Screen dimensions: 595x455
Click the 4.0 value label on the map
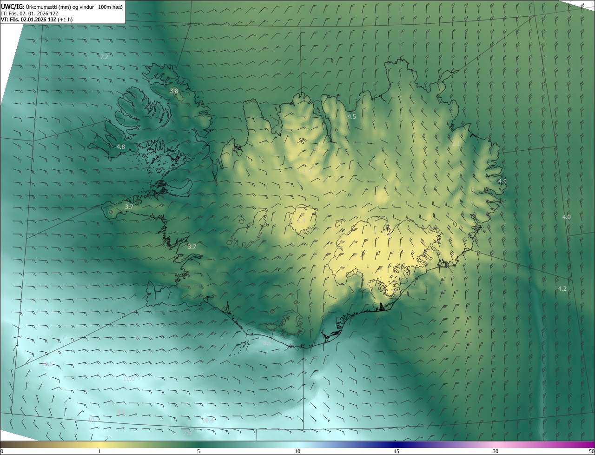pyautogui.click(x=567, y=217)
